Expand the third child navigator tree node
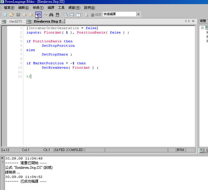 207,41
